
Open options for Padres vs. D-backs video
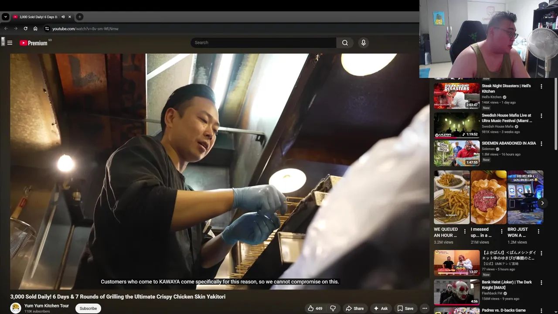pos(541,311)
